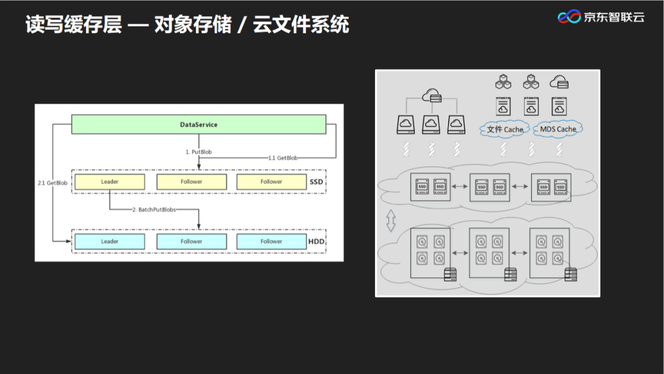
Task: Click the rightmost cloud disk icon
Action: click(x=456, y=125)
